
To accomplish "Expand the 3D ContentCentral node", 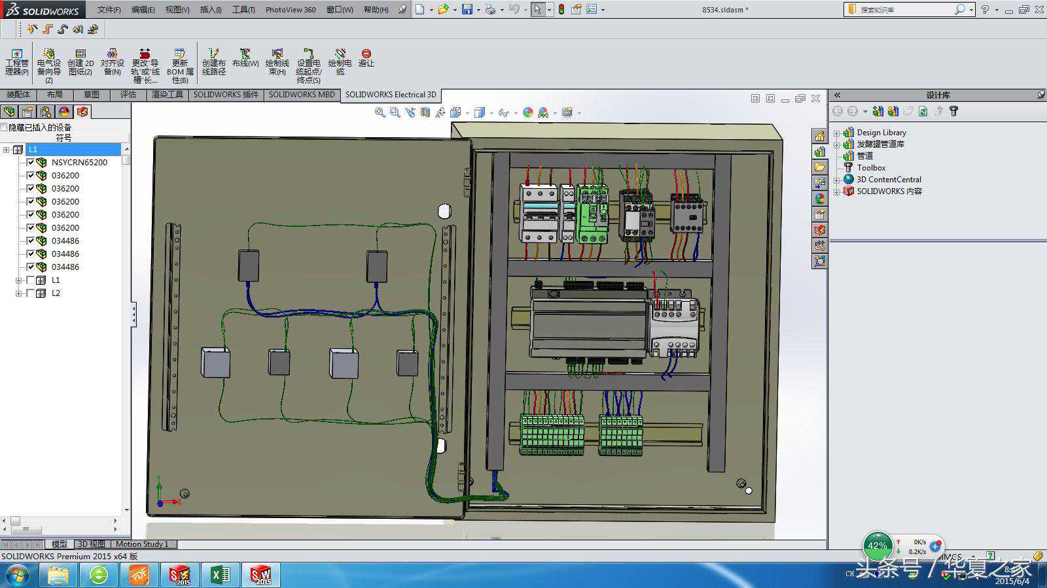I will 836,180.
